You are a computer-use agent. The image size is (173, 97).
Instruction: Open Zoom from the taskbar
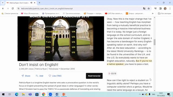click(50, 94)
